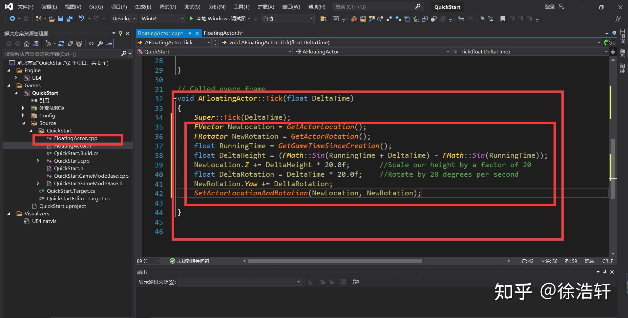The width and height of the screenshot is (628, 318).
Task: Open Properties wrench icon in Solution Explorer
Action: coord(100,43)
